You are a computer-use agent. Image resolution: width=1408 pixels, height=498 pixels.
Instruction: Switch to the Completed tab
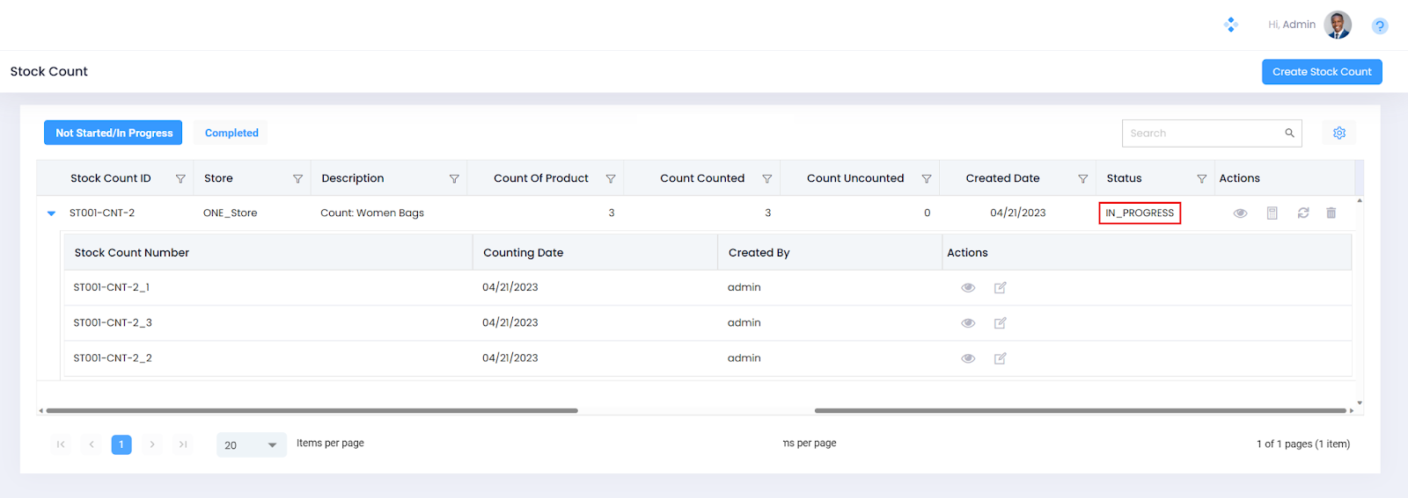coord(231,134)
